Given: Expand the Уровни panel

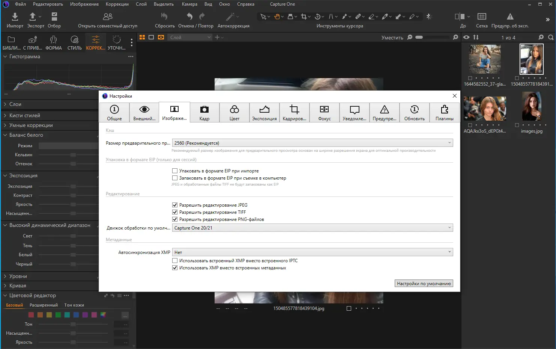Looking at the screenshot, I should coord(5,276).
